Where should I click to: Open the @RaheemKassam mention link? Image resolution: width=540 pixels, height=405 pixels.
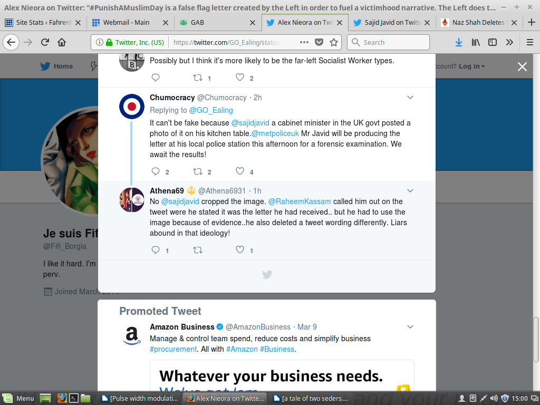[x=300, y=201]
